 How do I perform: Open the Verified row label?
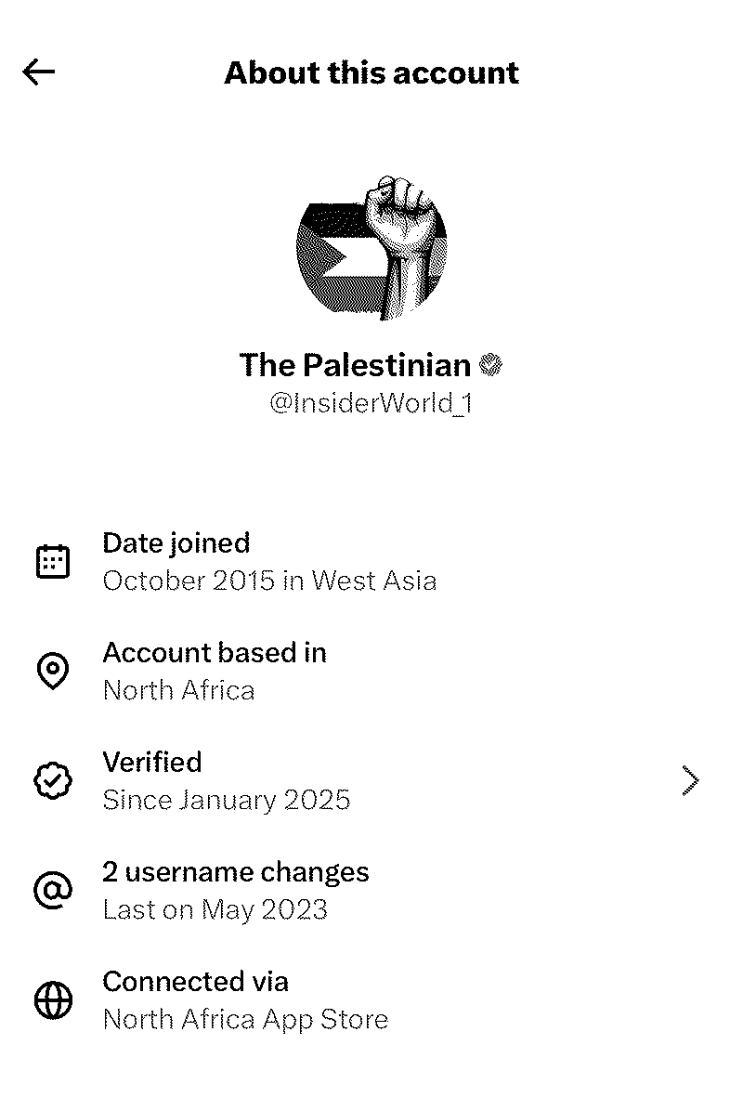coord(151,763)
